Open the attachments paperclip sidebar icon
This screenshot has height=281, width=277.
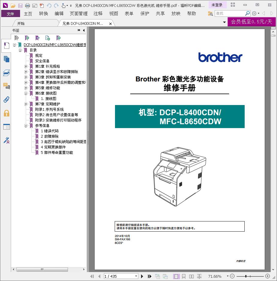point(7,99)
